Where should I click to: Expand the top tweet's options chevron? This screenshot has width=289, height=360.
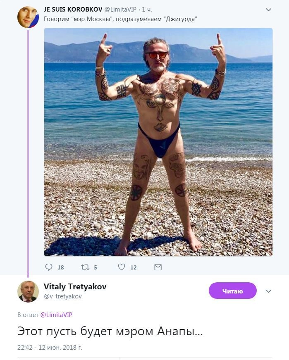point(268,10)
